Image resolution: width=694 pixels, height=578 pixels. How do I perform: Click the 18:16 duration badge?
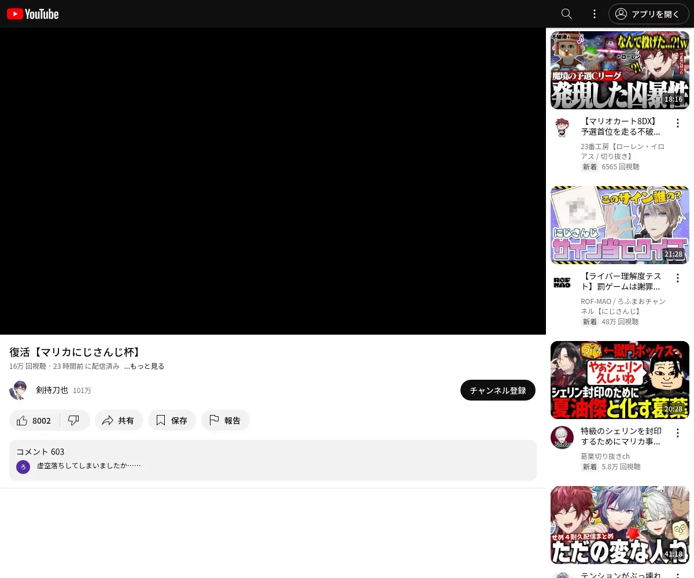(673, 99)
